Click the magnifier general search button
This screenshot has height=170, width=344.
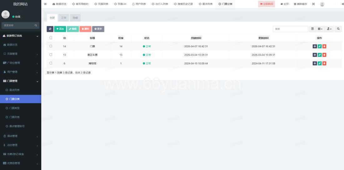(338, 29)
